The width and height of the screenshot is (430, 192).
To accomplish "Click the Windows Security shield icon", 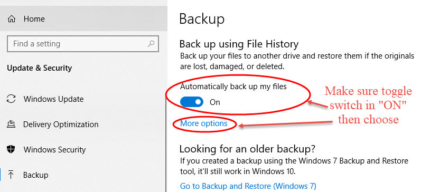I will point(11,150).
